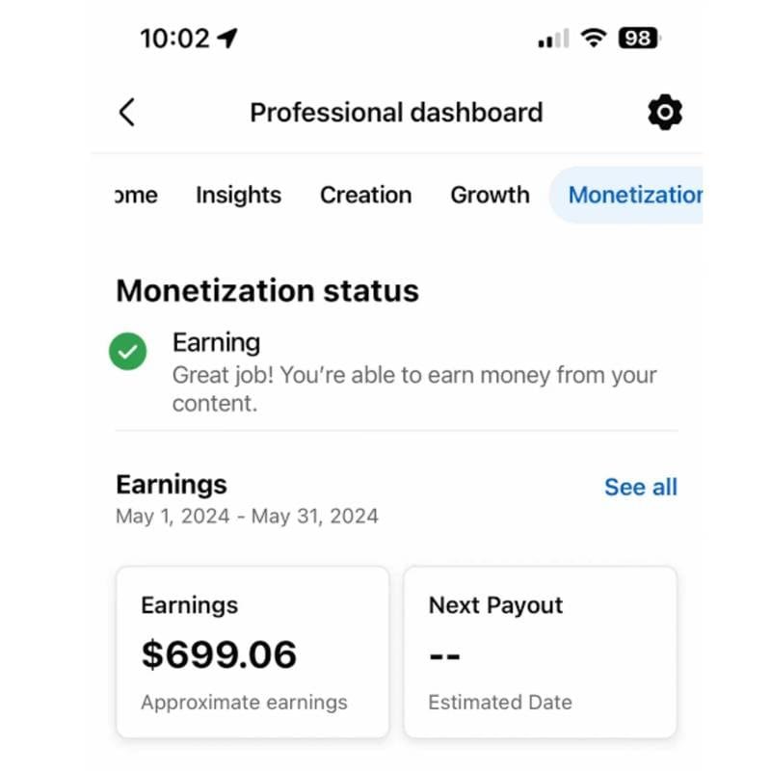
Task: Switch to the Insights tab
Action: 238,195
